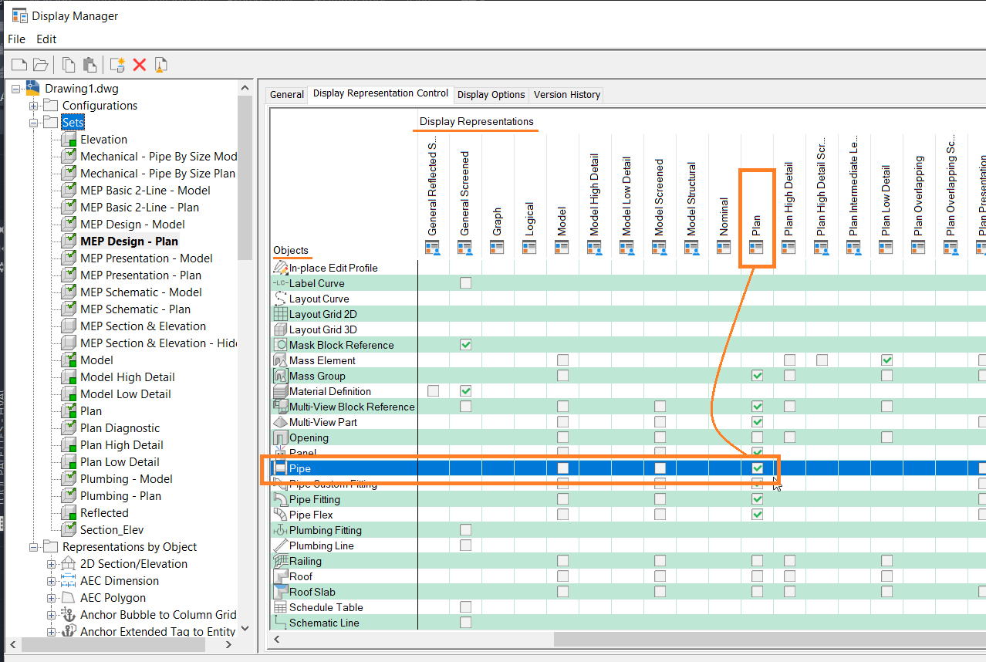Switch to the Version History tab
The height and width of the screenshot is (662, 986).
(567, 95)
